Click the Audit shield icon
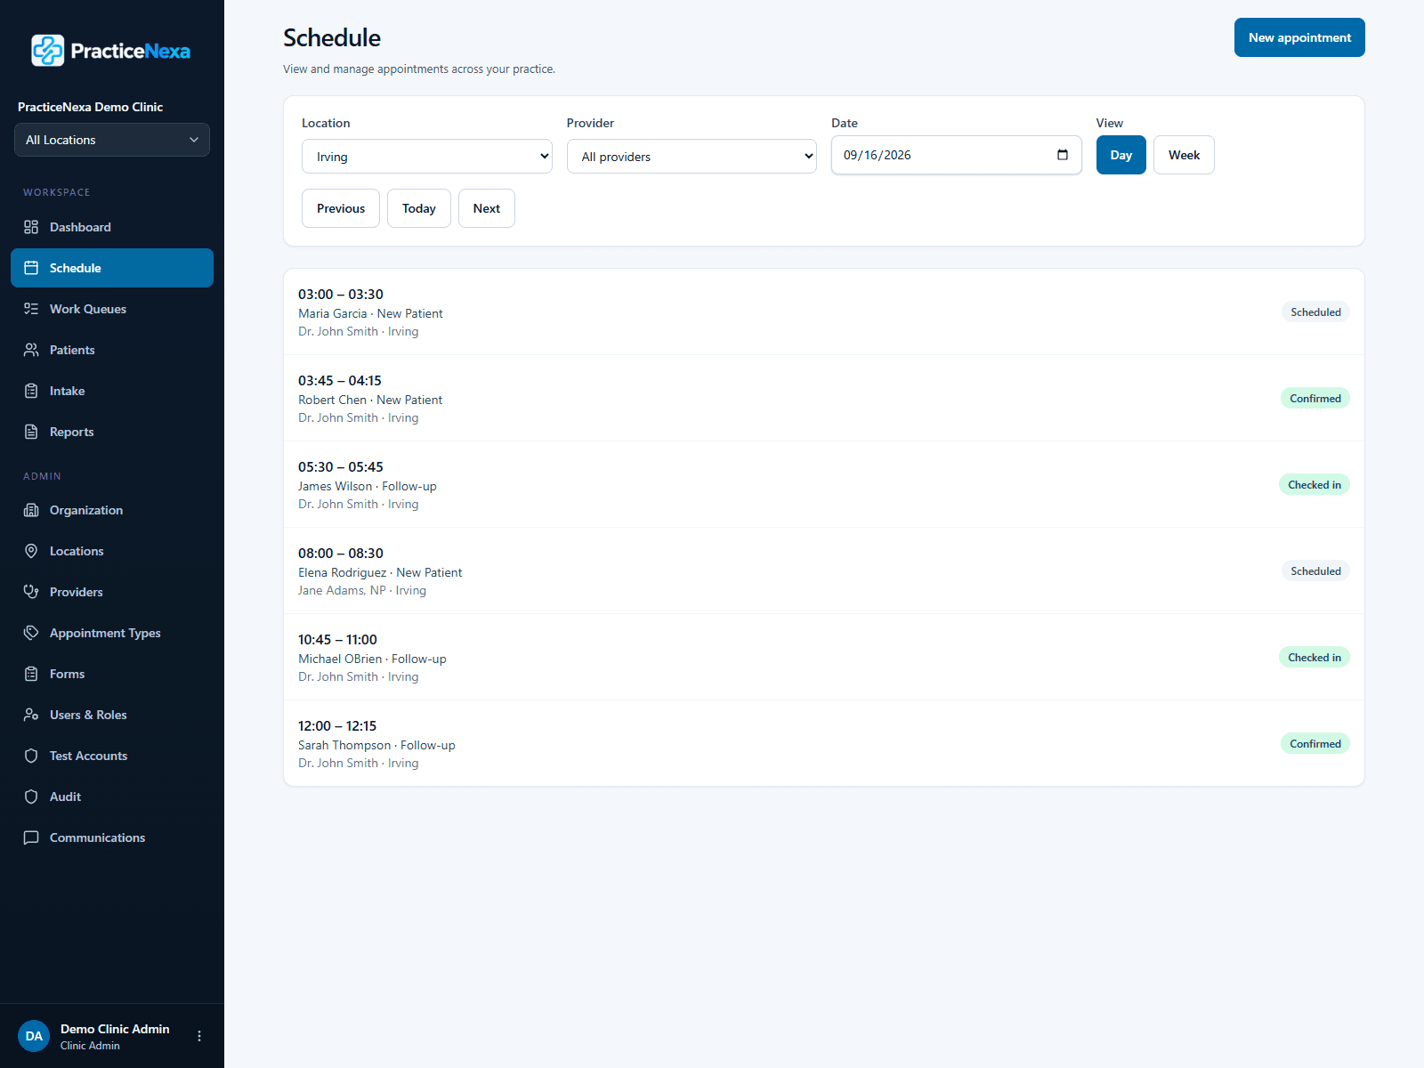The height and width of the screenshot is (1068, 1424). pos(31,797)
